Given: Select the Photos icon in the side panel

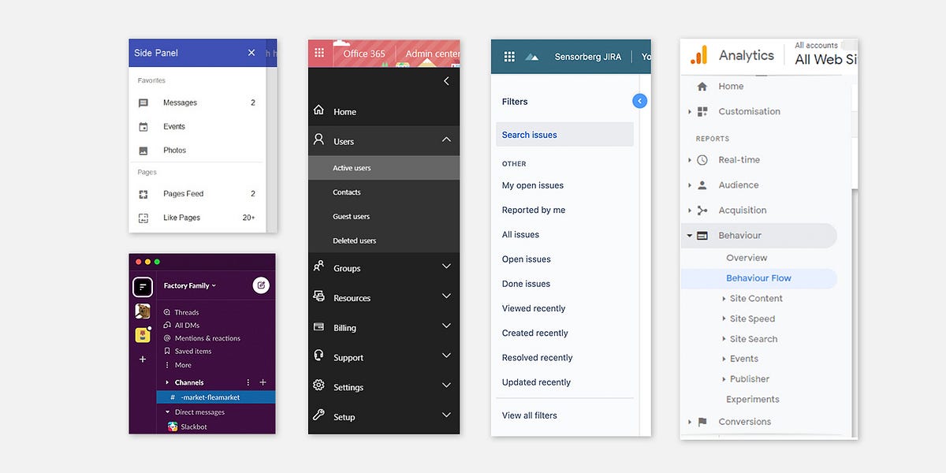Looking at the screenshot, I should pyautogui.click(x=145, y=150).
